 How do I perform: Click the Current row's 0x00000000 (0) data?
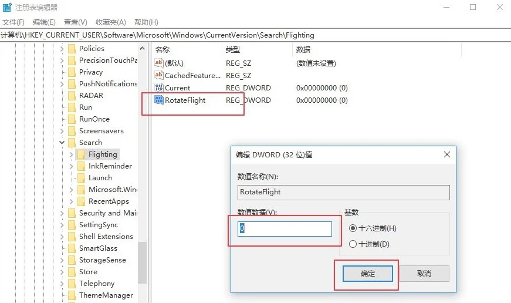tap(322, 87)
